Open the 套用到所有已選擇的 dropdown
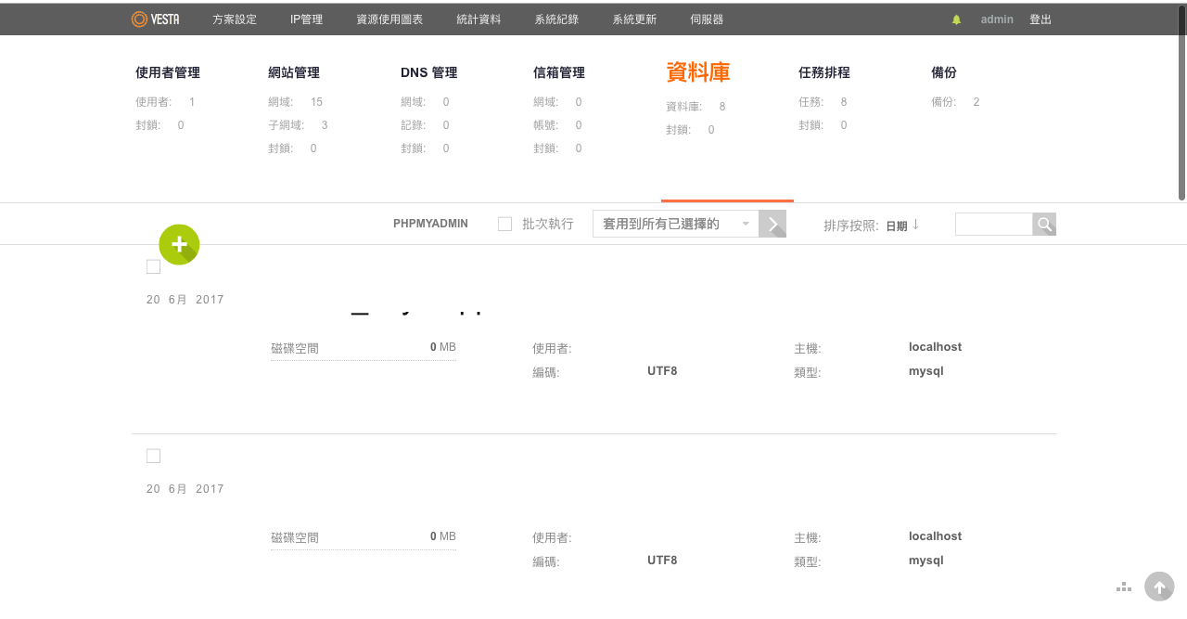Screen dimensions: 1187x619 point(675,224)
